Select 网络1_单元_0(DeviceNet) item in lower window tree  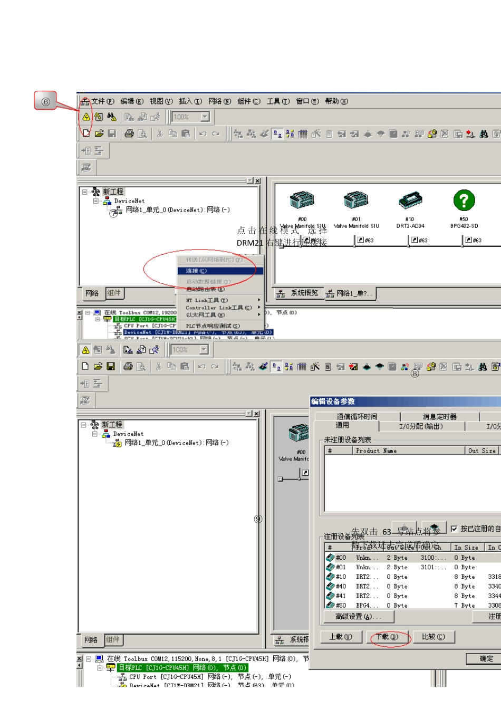pos(176,443)
